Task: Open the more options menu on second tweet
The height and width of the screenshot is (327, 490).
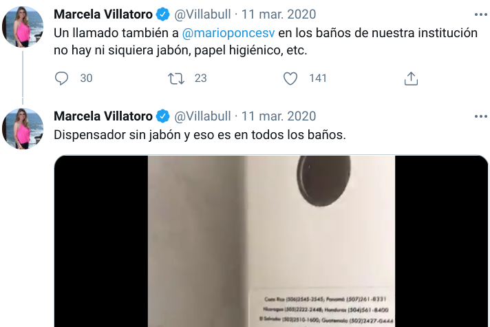Action: 480,116
